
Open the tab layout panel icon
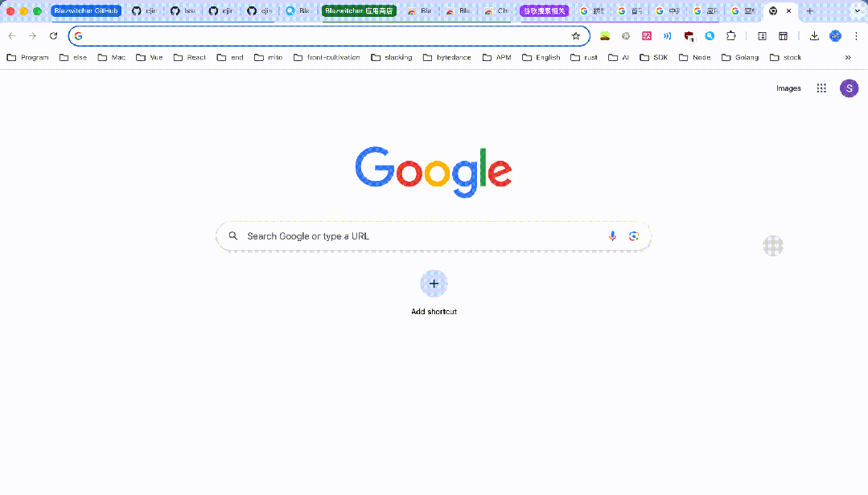pos(784,36)
